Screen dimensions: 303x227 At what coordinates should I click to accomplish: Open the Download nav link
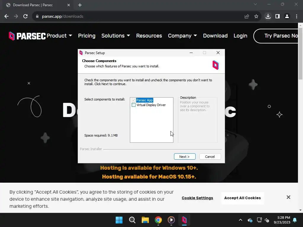click(215, 36)
